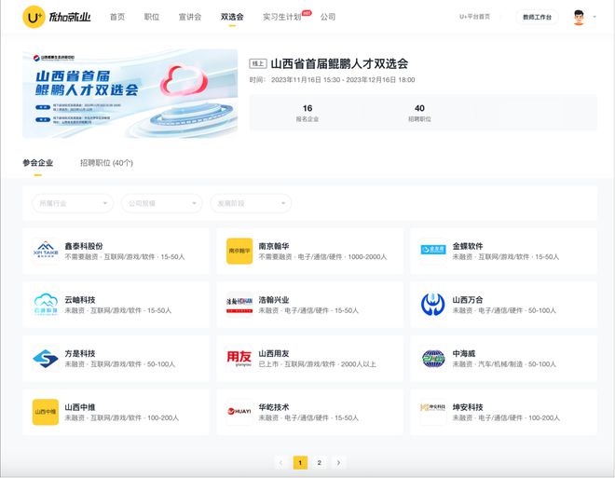Click the 中海威 company logo
The image size is (615, 478).
433,359
